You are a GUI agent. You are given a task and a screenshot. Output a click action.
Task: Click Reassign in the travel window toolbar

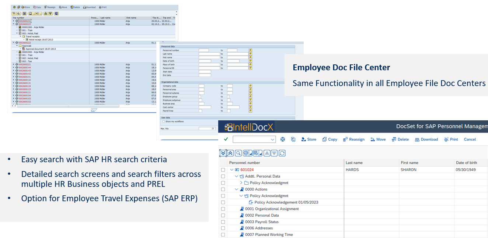coord(50,7)
